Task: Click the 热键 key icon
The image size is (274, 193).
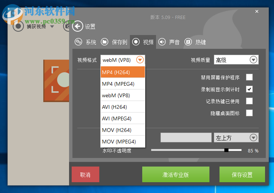Action: click(x=188, y=42)
